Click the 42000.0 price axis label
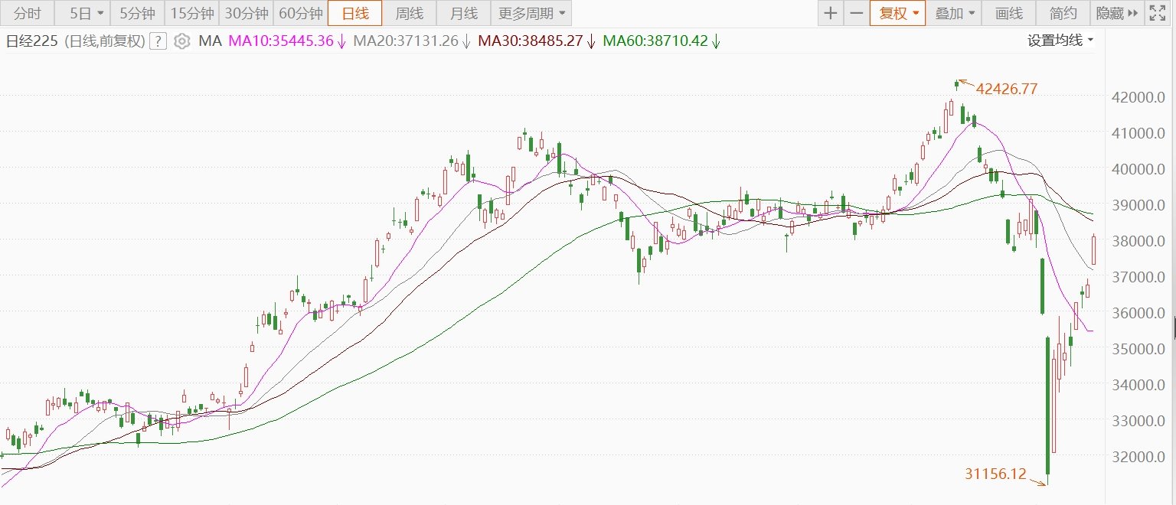The height and width of the screenshot is (505, 1176). (1138, 97)
